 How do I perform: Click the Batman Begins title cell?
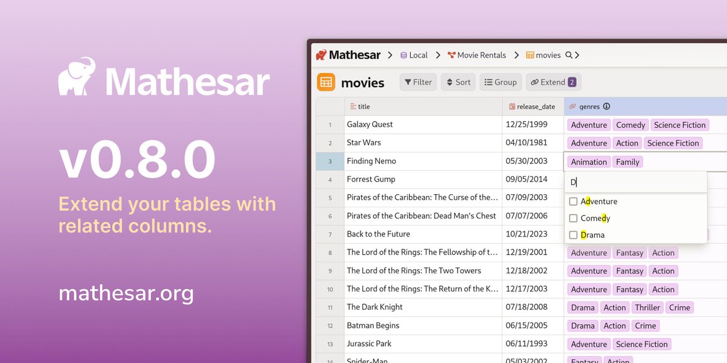(x=423, y=325)
